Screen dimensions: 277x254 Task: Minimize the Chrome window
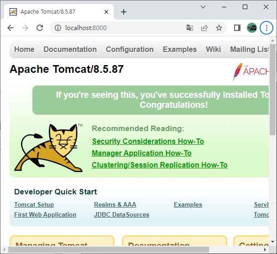[x=224, y=7]
